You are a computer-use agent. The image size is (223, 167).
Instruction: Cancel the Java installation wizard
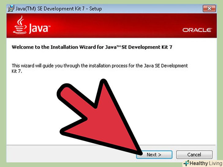click(194, 154)
